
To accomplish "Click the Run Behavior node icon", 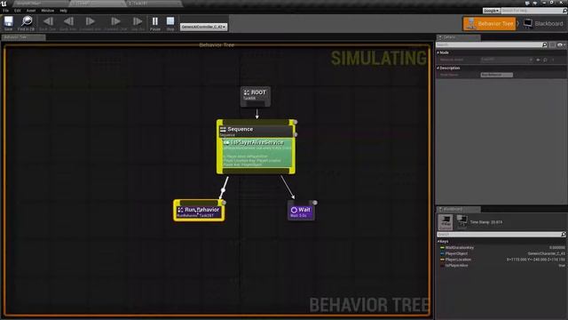I will pos(180,210).
